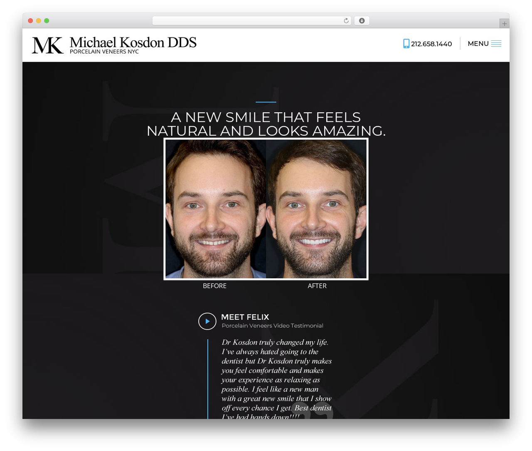Image resolution: width=532 pixels, height=451 pixels.
Task: Call the 212.658.1440 phone number
Action: [x=431, y=44]
